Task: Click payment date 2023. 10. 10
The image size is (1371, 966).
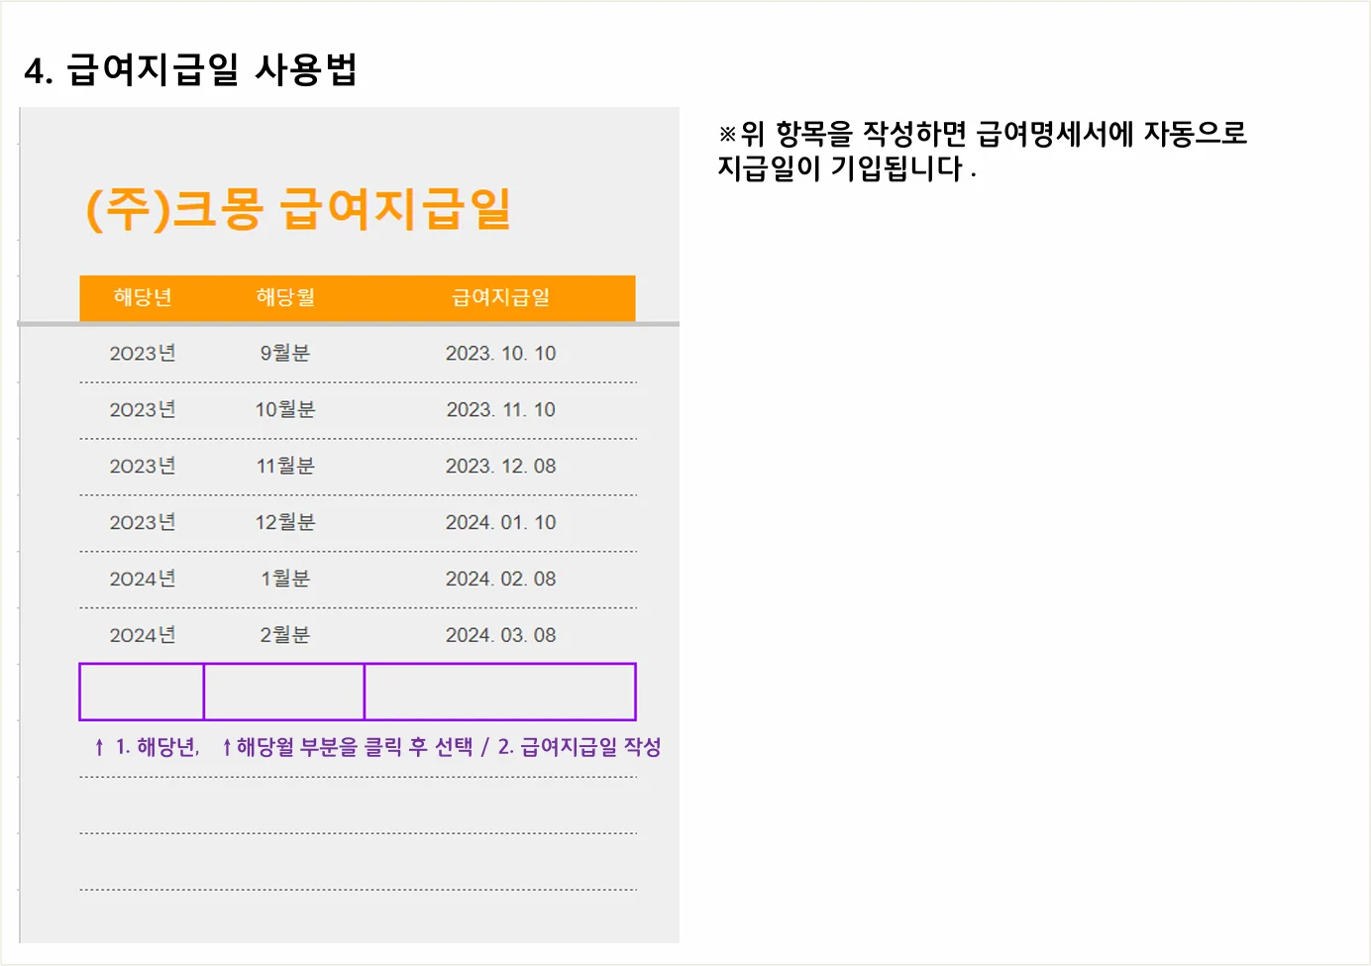Action: click(500, 354)
